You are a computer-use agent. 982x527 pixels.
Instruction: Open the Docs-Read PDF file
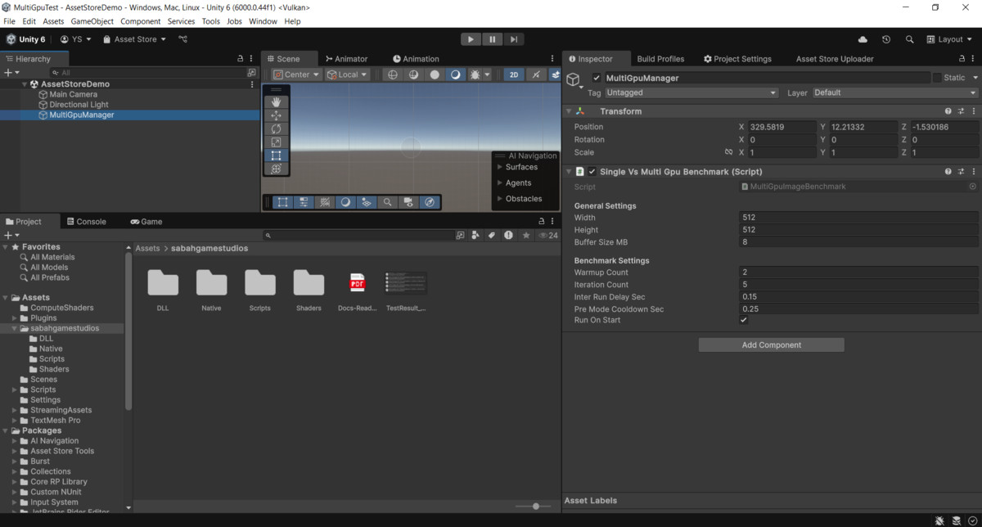tap(357, 284)
